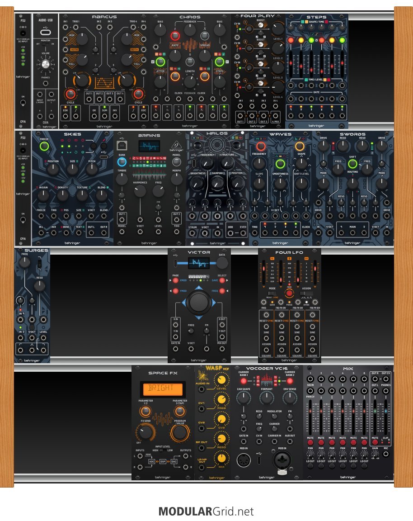The image size is (413, 521).
Task: Click the wasp logo on the WASP VCF module
Action: (x=203, y=375)
